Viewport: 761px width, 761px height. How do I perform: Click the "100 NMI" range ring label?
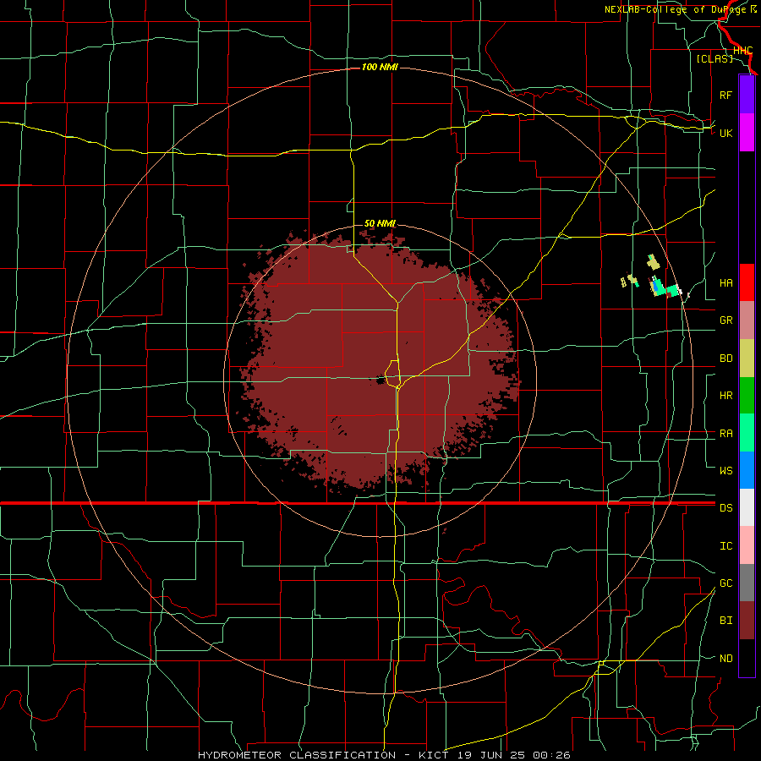pos(380,67)
